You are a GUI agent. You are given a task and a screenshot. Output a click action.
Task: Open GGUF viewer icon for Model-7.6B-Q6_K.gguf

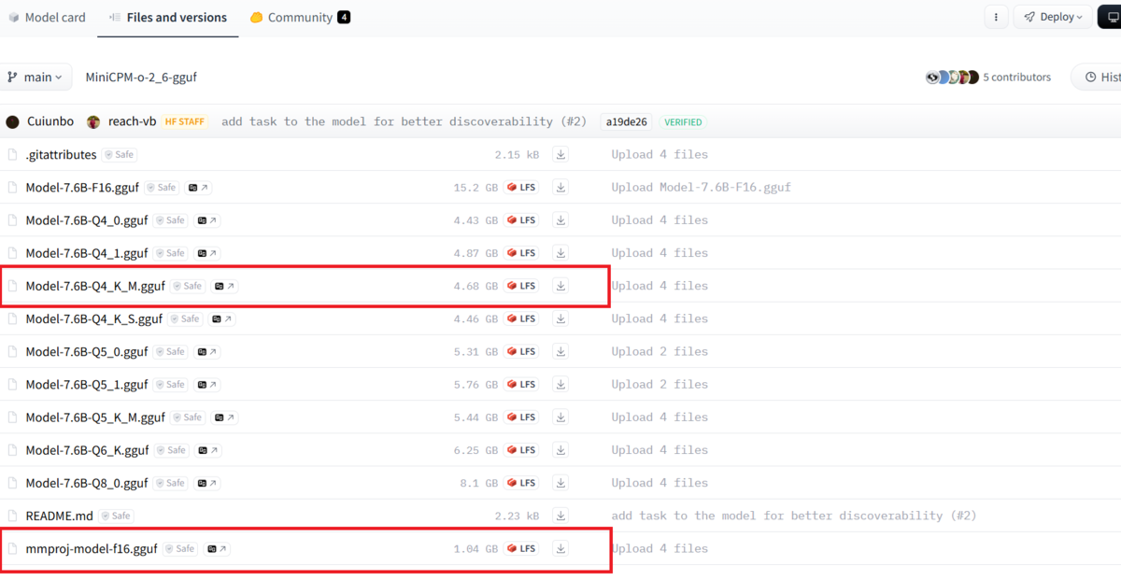(207, 450)
